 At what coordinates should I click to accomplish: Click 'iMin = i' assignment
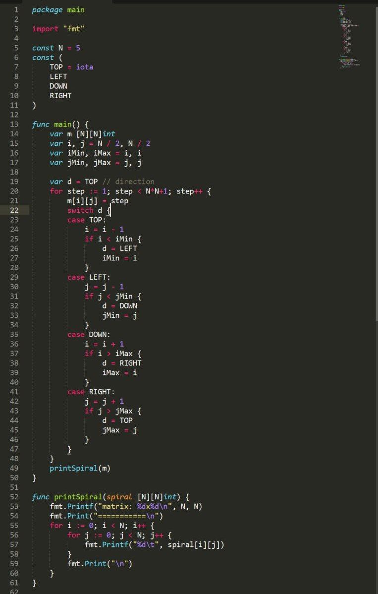(119, 258)
